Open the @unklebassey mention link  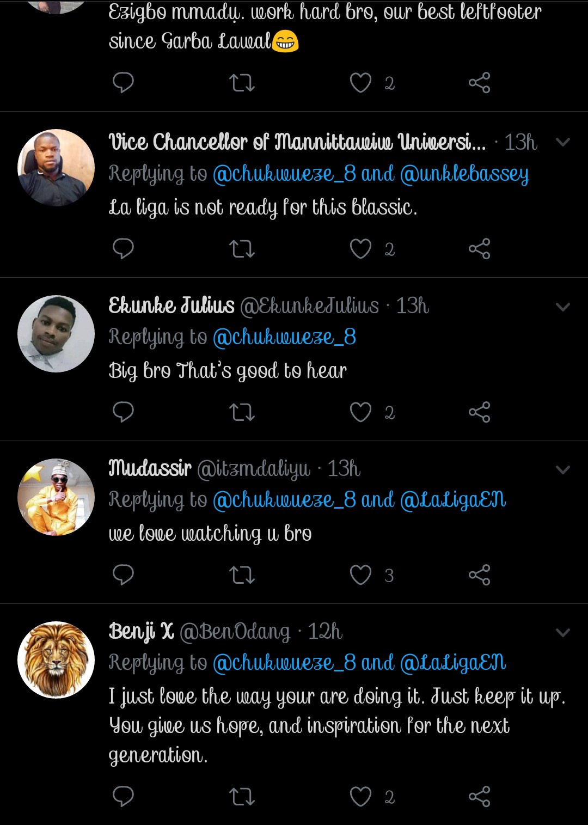pos(464,174)
